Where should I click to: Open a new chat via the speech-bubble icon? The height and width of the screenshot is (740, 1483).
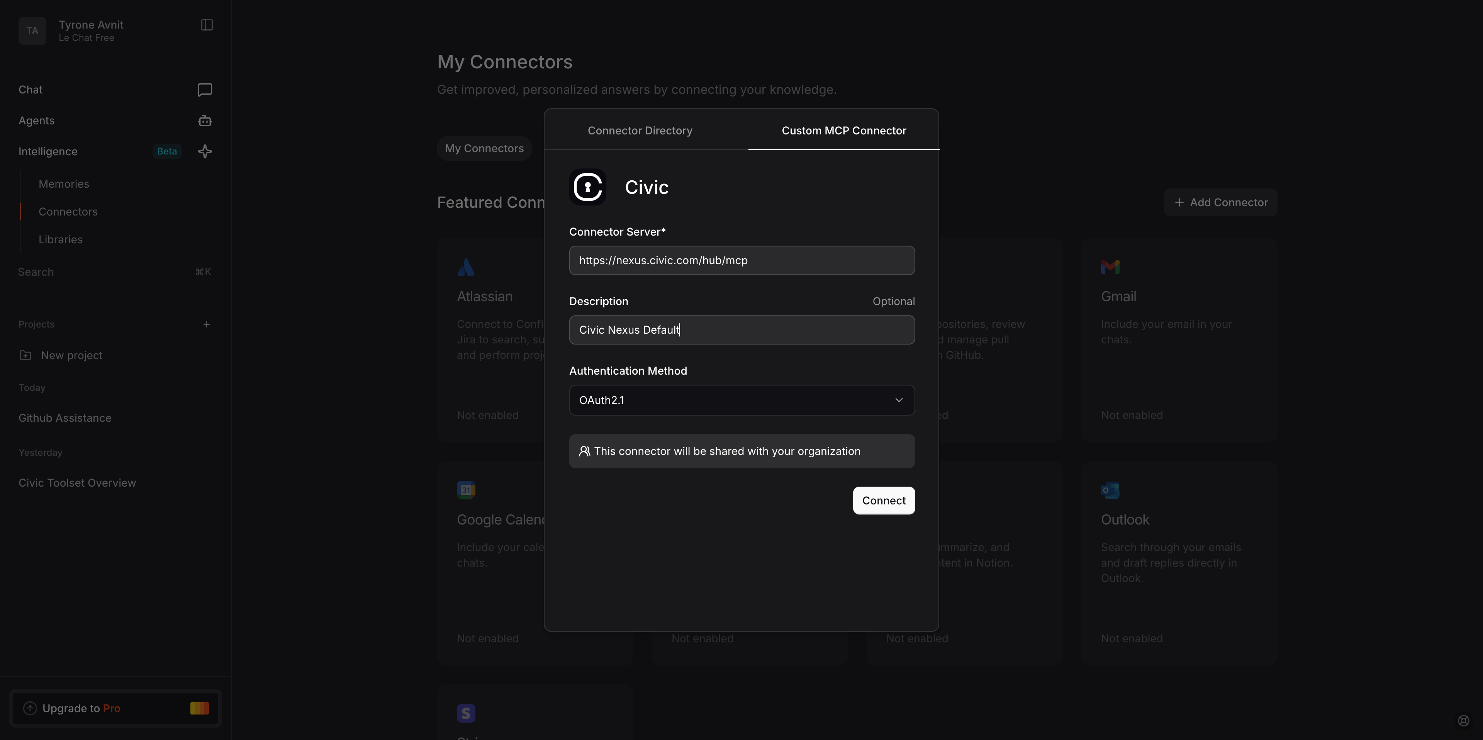(x=204, y=90)
